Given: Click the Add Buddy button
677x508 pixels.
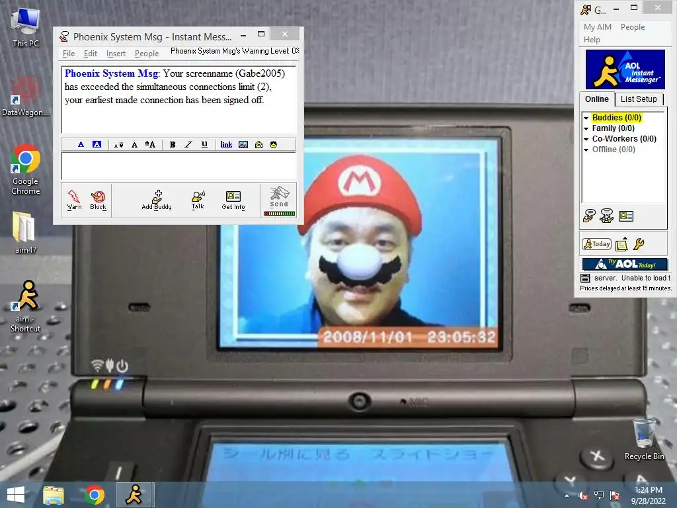Looking at the screenshot, I should click(x=157, y=200).
